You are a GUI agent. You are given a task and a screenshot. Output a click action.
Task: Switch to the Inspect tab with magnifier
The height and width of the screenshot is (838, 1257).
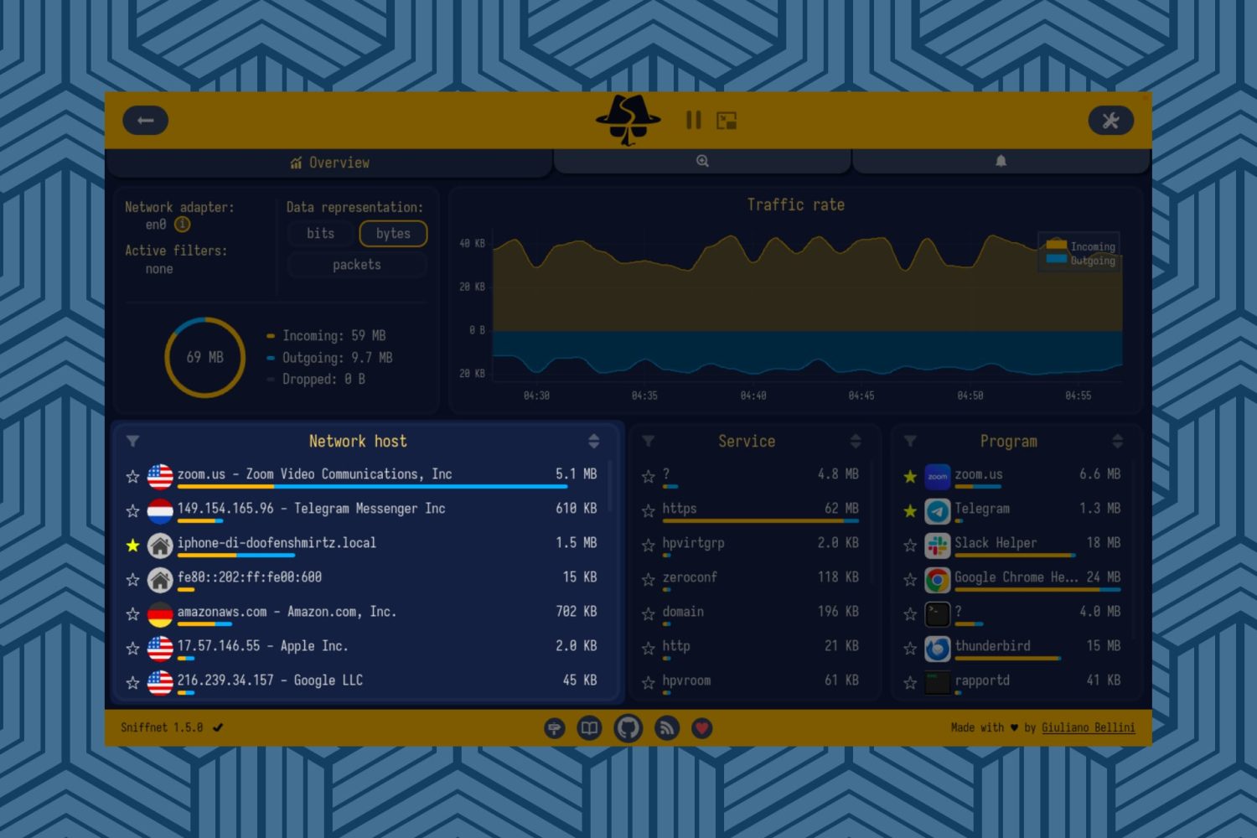(x=702, y=161)
